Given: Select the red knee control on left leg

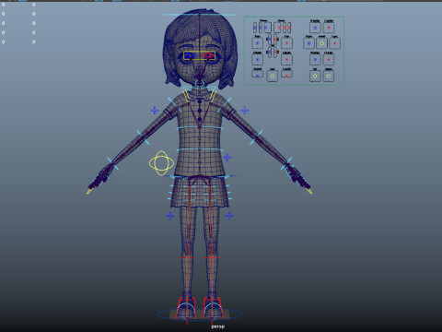Looking at the screenshot, I should tap(187, 257).
